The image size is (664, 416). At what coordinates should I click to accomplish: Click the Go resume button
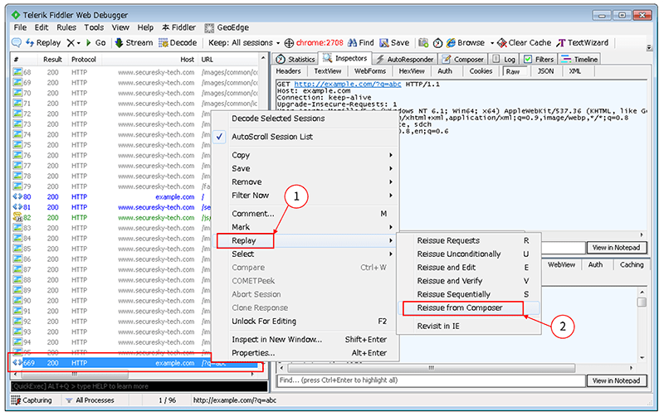point(95,43)
